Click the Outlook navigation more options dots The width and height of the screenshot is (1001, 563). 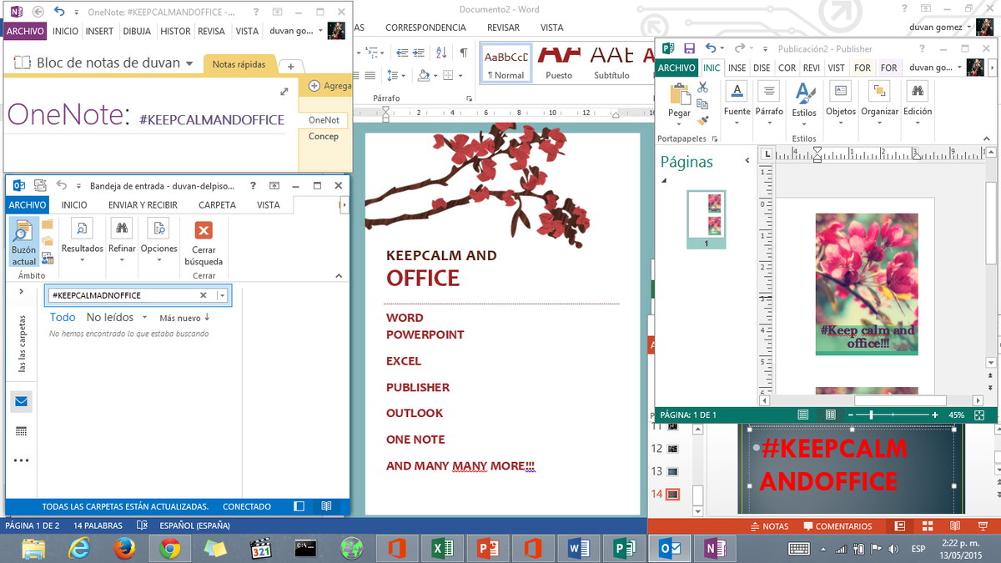[21, 460]
